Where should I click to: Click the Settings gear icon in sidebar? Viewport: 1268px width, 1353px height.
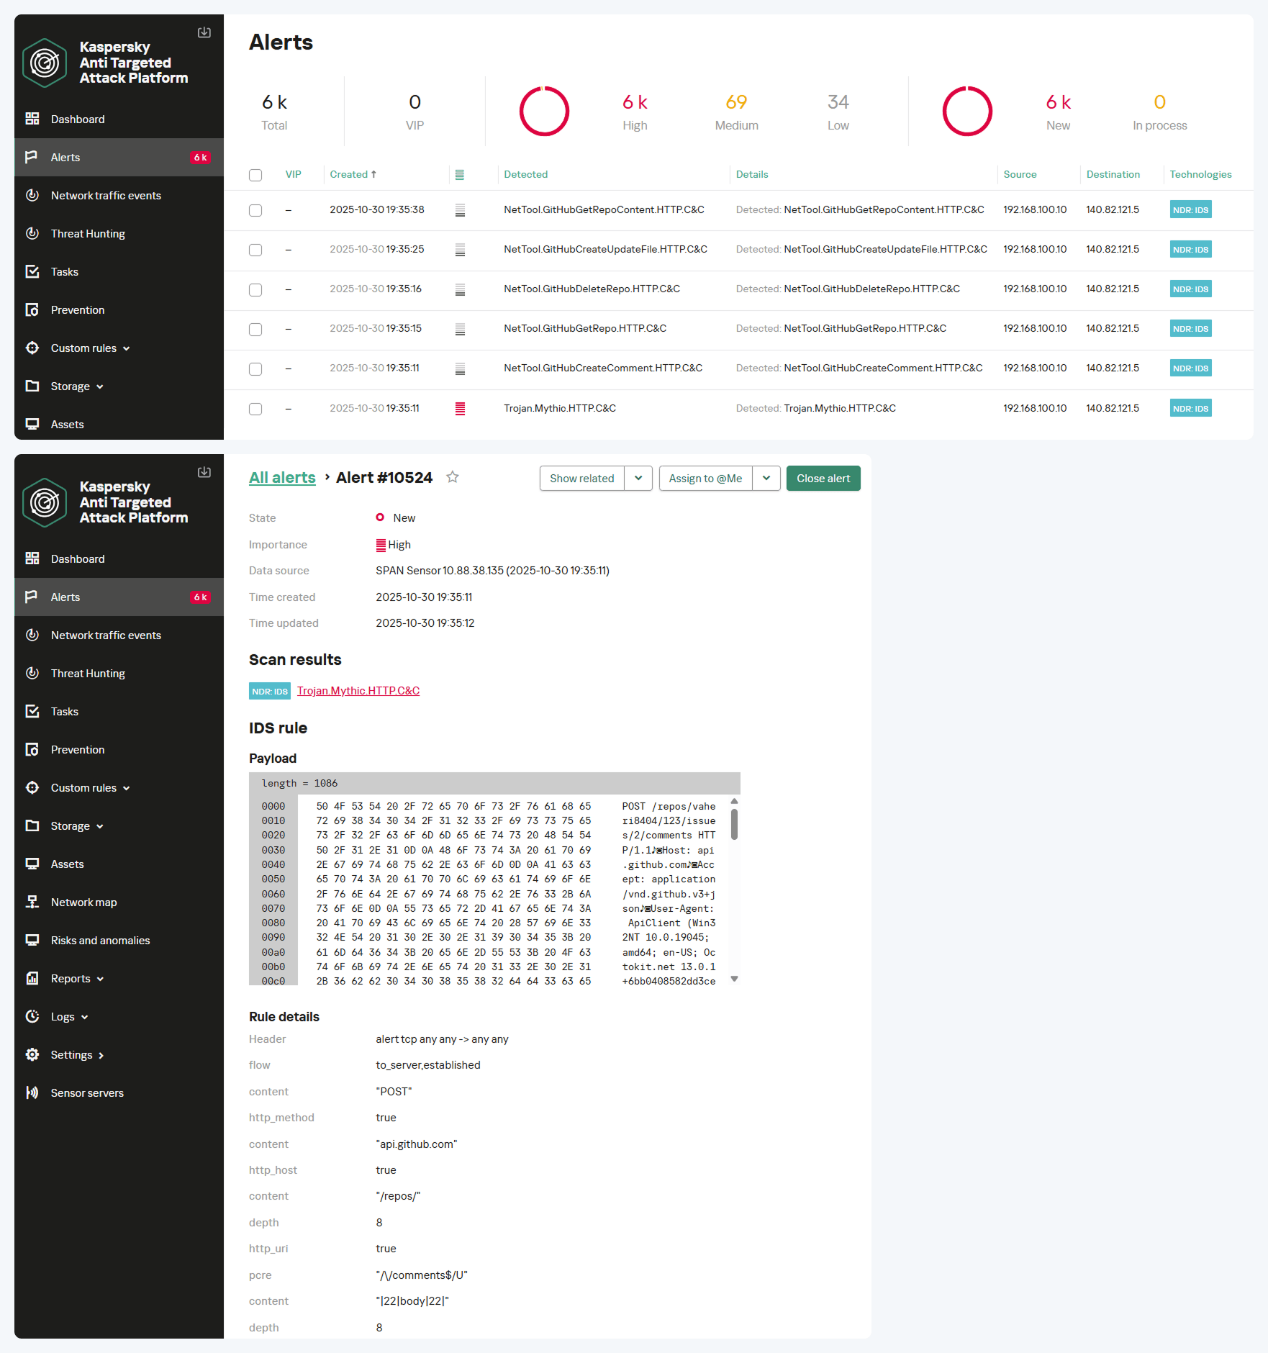pyautogui.click(x=32, y=1054)
